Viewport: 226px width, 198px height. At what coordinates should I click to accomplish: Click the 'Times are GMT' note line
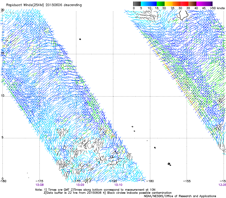[x=95, y=190]
